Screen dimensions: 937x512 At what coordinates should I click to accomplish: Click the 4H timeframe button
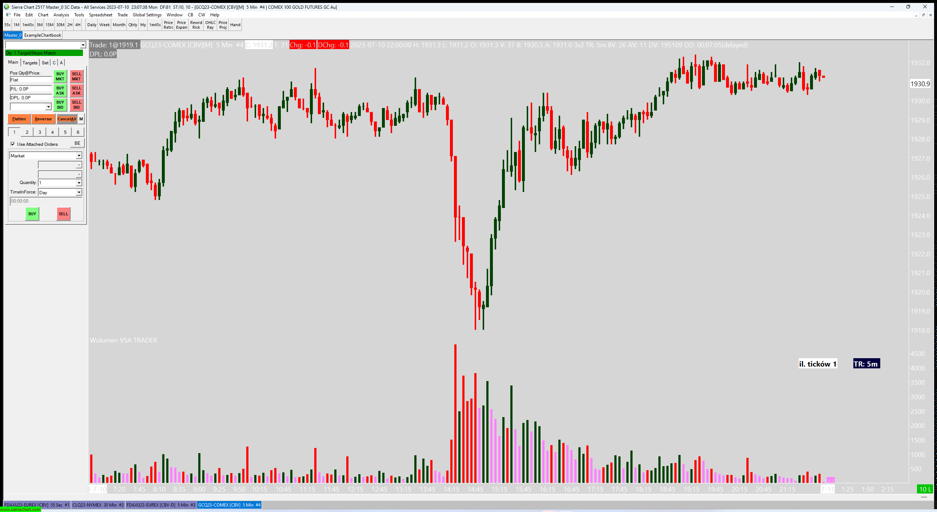point(77,25)
